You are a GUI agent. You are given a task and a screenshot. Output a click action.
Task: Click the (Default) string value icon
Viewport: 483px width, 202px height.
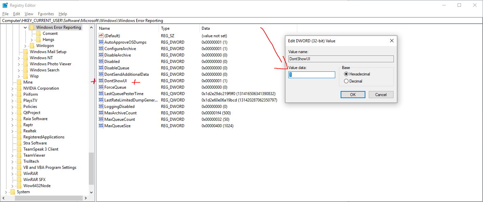click(x=101, y=36)
